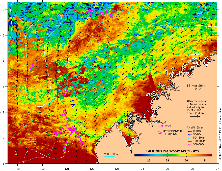Image resolution: width=222 pixels, height=171 pixels.
Task: Click the '200 1000m' bathymetry label
Action: pos(111,154)
